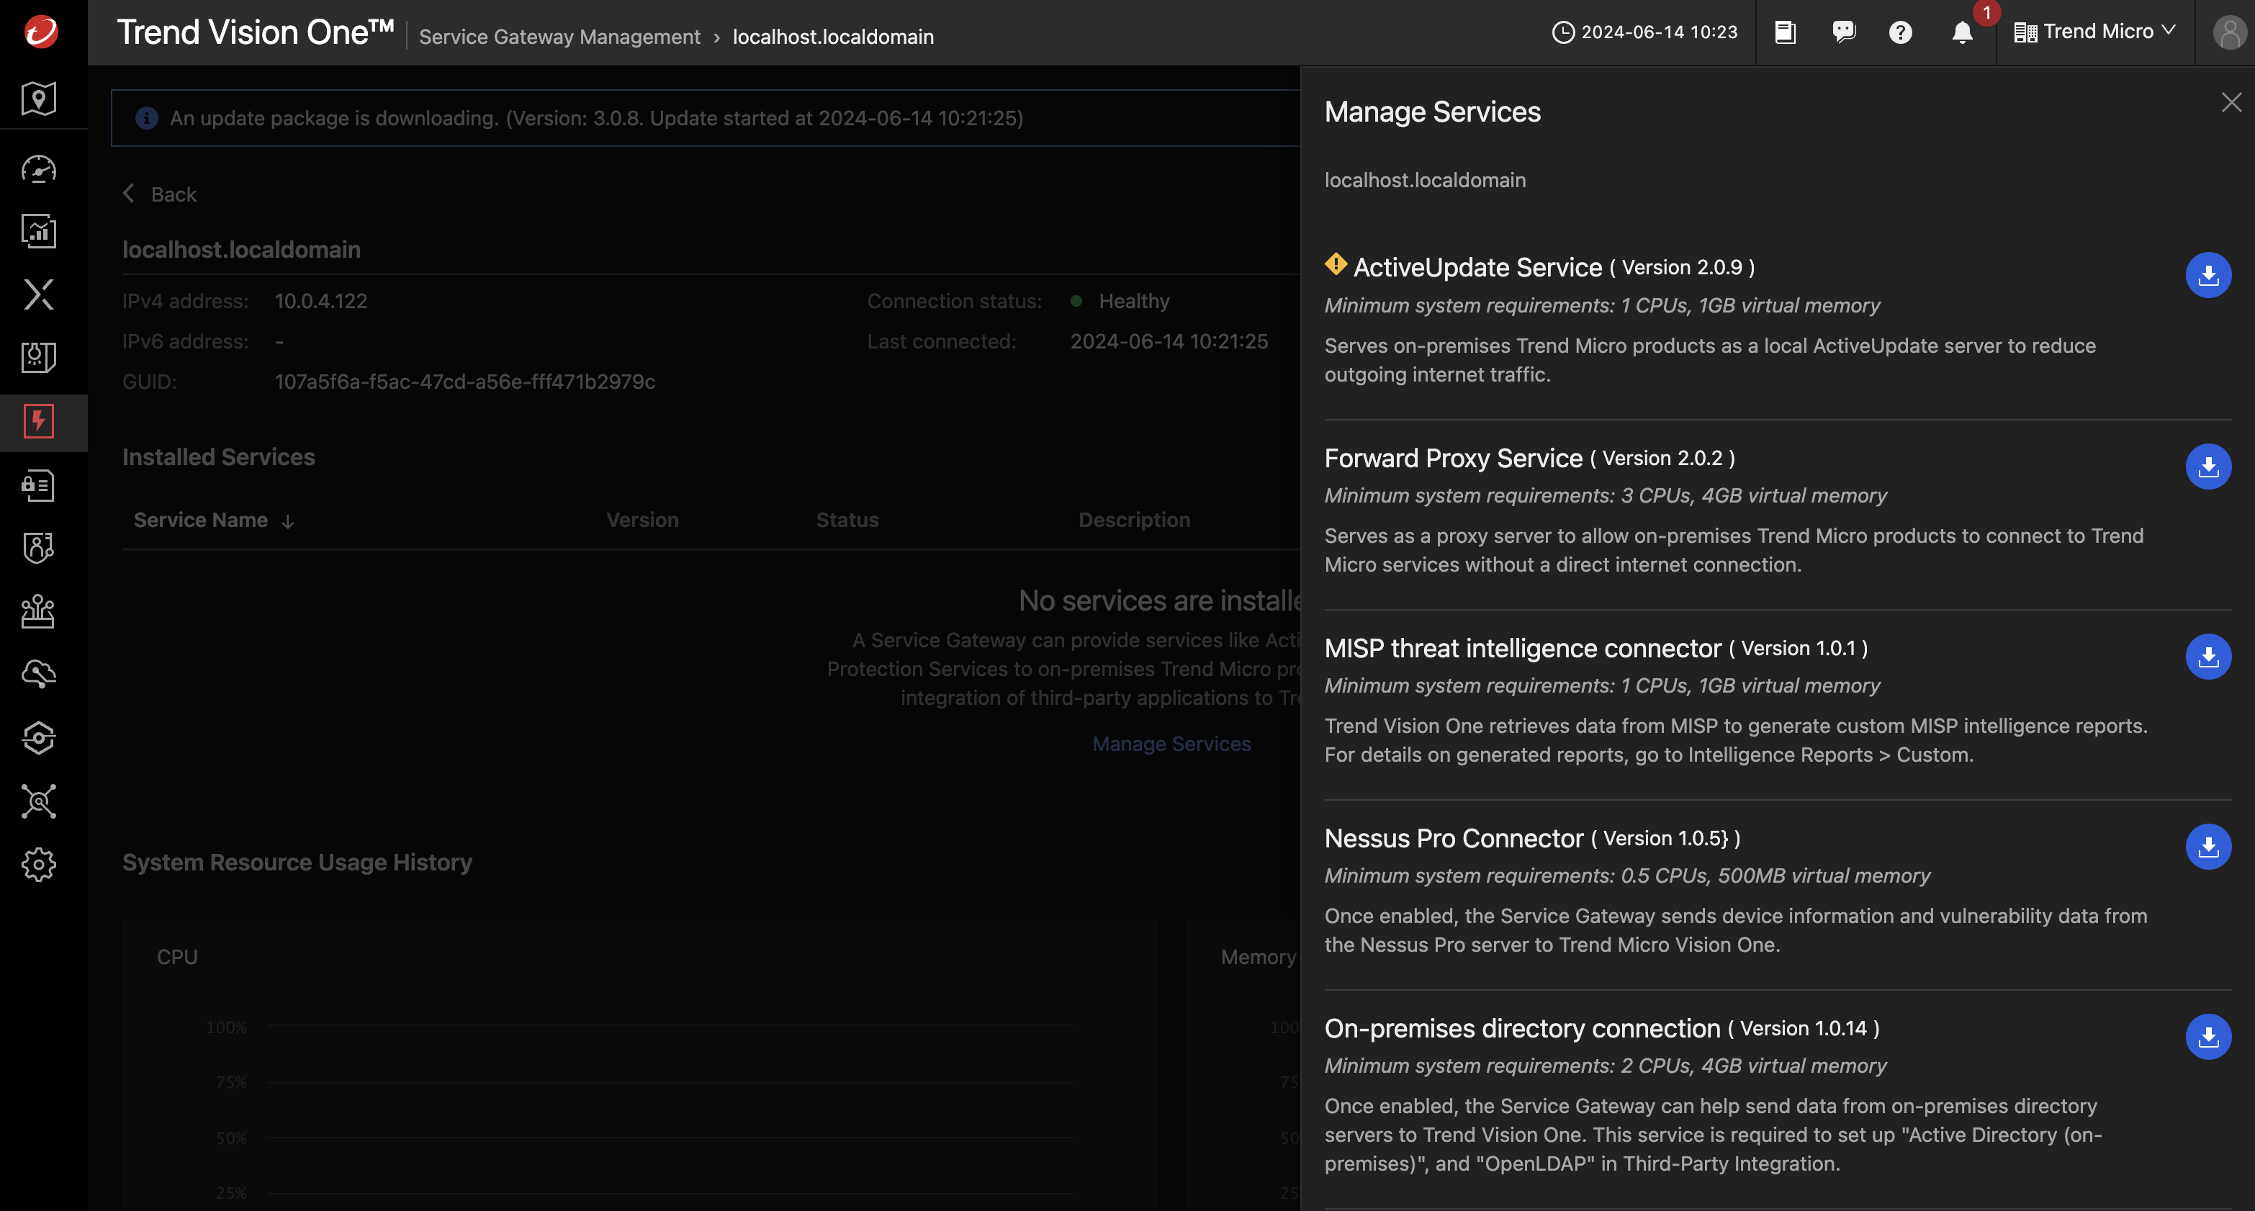Click the Installed Services heading
The width and height of the screenshot is (2255, 1211).
pos(218,456)
